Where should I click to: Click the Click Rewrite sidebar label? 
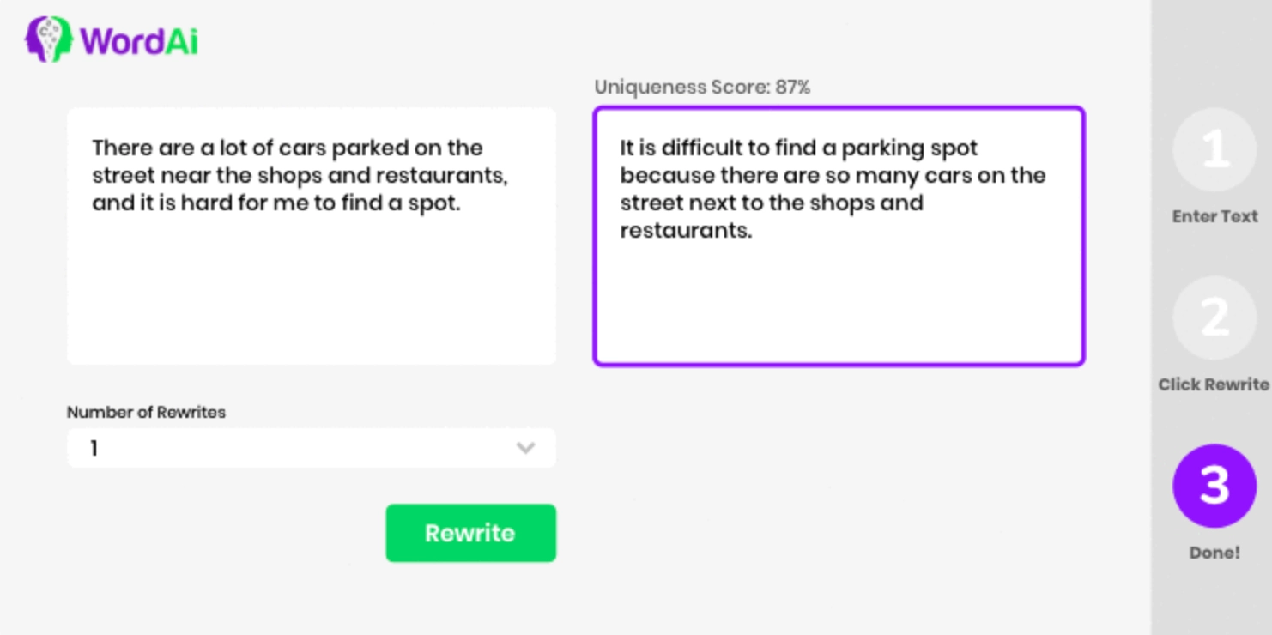[x=1214, y=384]
